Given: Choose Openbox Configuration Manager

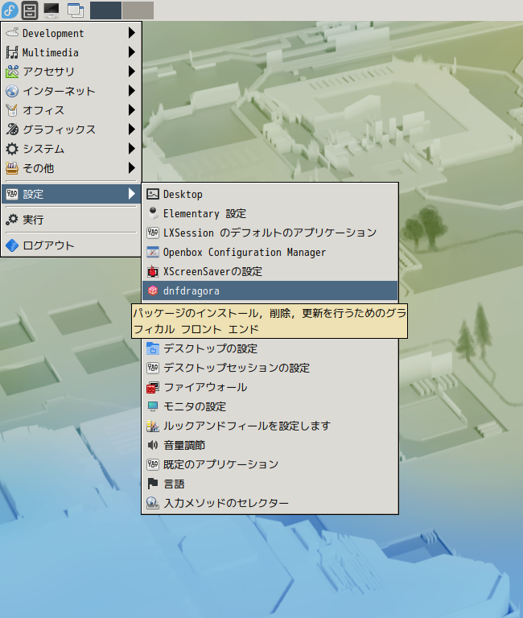Looking at the screenshot, I should pyautogui.click(x=270, y=252).
